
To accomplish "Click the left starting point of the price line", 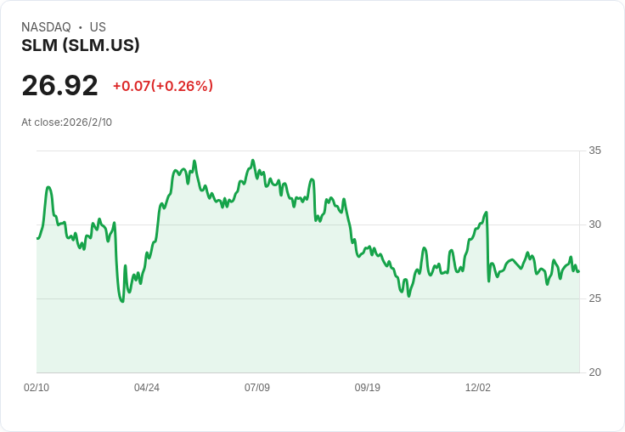I will pos(37,238).
